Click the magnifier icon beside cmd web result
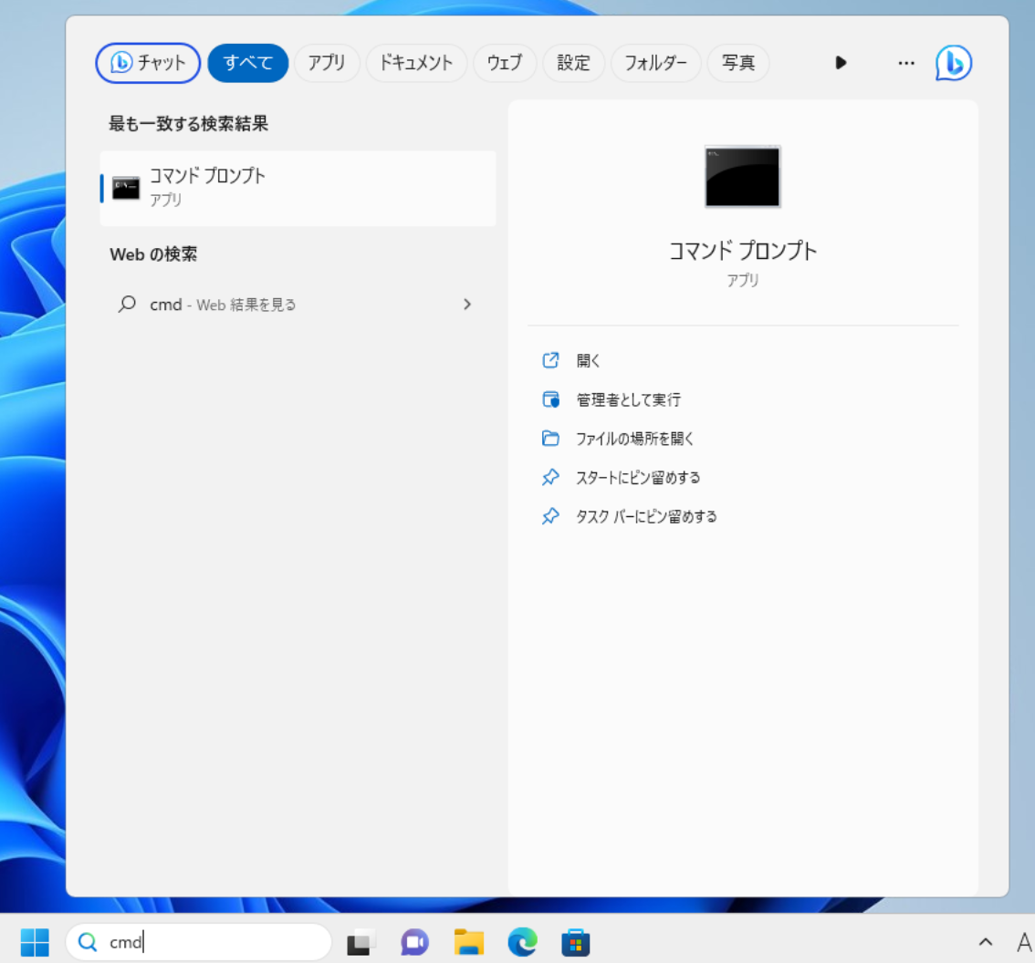 (x=127, y=304)
